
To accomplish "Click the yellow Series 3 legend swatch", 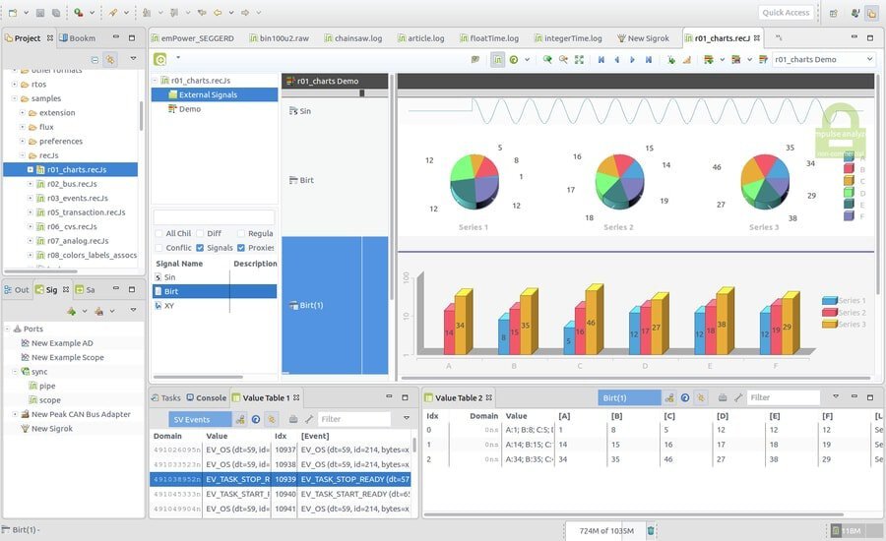I will point(828,324).
